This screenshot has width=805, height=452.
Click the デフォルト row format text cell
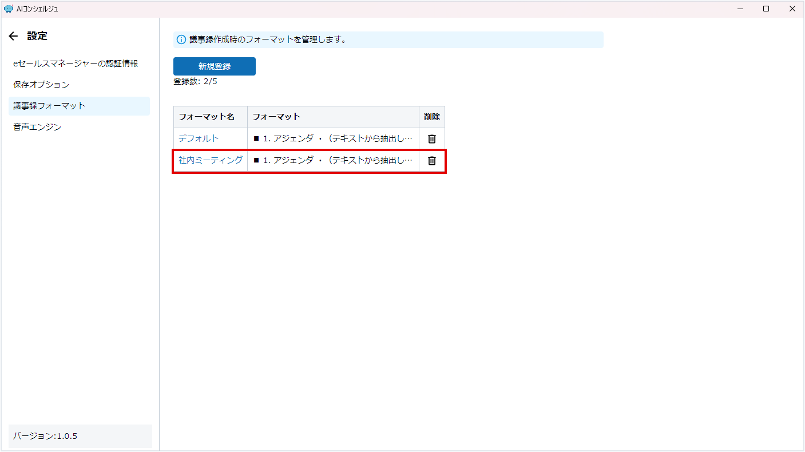click(x=332, y=138)
